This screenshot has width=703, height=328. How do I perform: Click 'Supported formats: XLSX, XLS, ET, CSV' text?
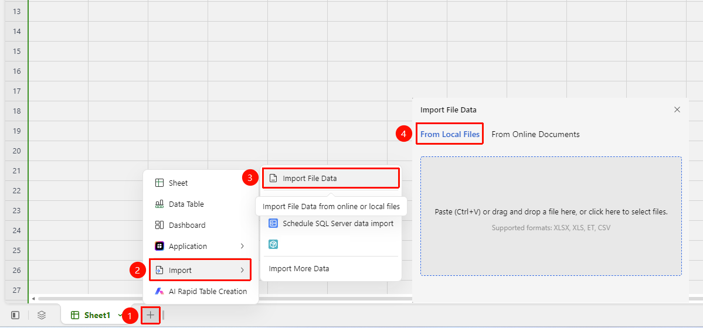(551, 228)
